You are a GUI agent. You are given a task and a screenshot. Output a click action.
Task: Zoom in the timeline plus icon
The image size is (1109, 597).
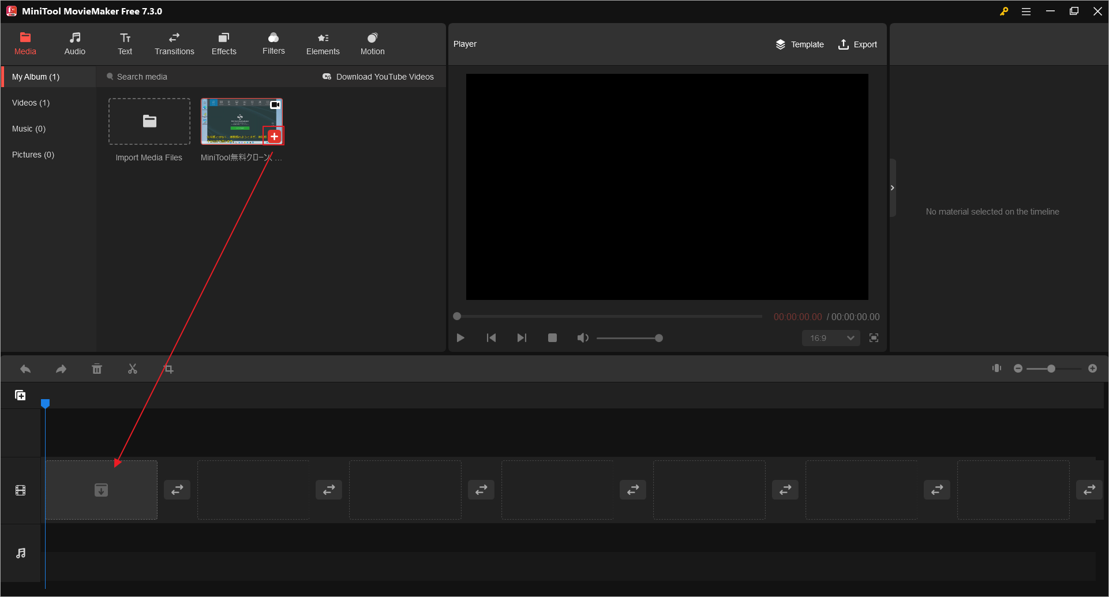(1092, 368)
